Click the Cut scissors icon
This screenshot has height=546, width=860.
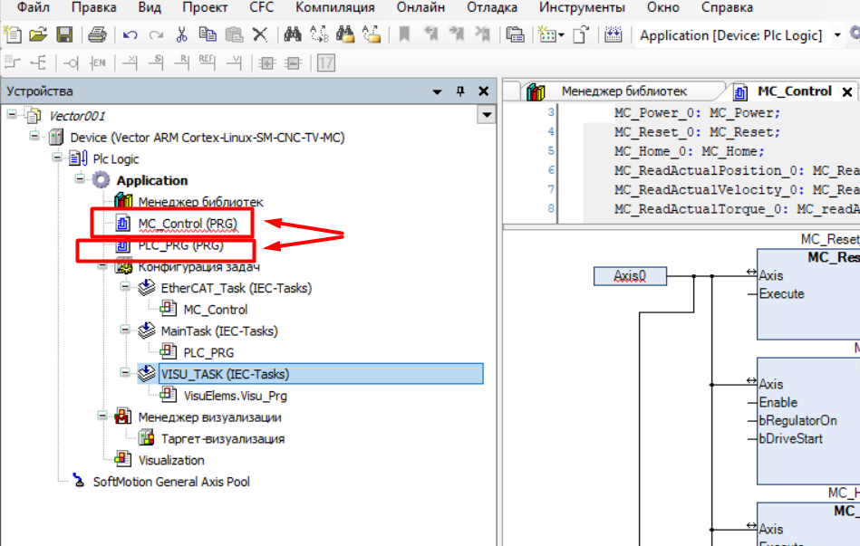pyautogui.click(x=181, y=35)
